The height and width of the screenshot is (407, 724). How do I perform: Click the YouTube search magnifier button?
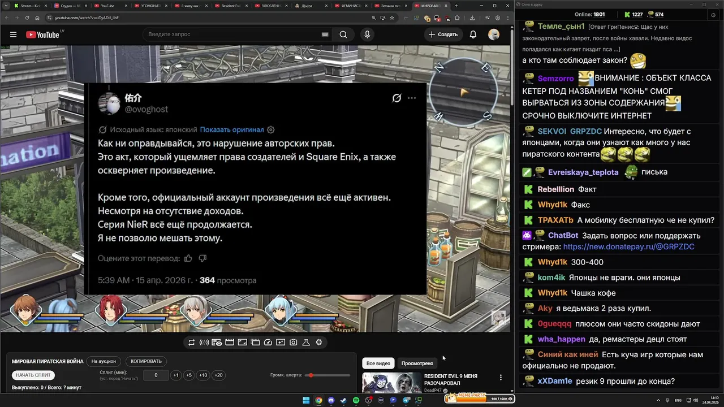coord(343,34)
